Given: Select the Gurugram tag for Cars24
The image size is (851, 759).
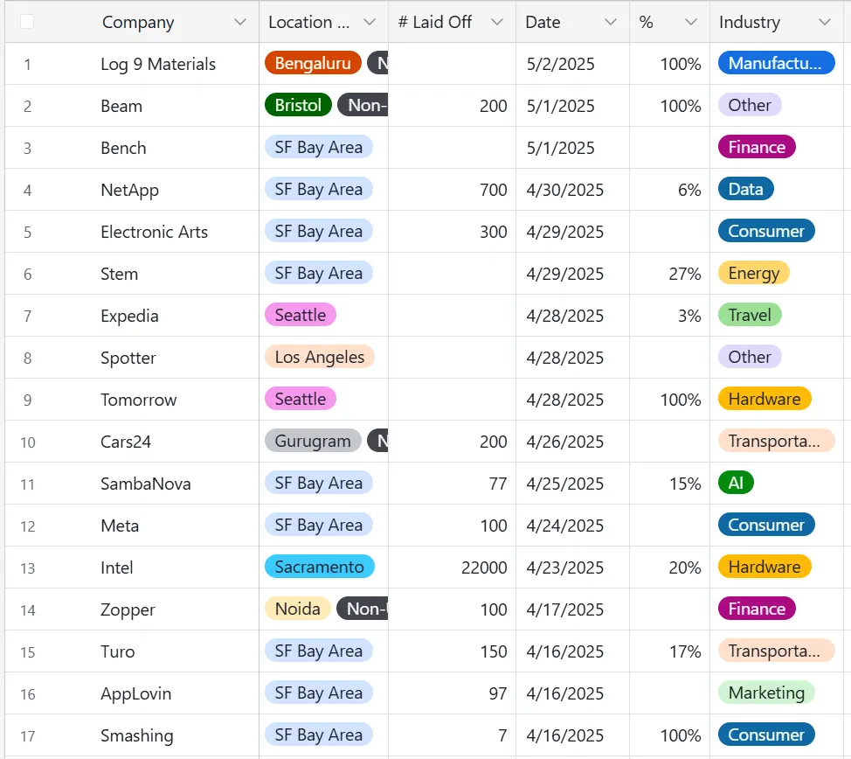Looking at the screenshot, I should [313, 441].
